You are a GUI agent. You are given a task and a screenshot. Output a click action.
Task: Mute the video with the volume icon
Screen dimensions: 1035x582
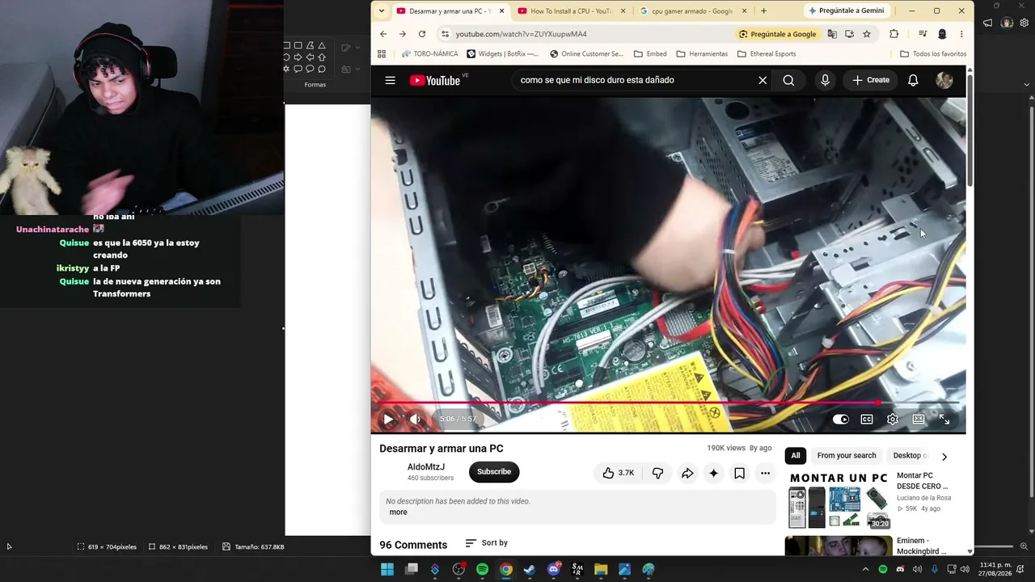pos(416,419)
